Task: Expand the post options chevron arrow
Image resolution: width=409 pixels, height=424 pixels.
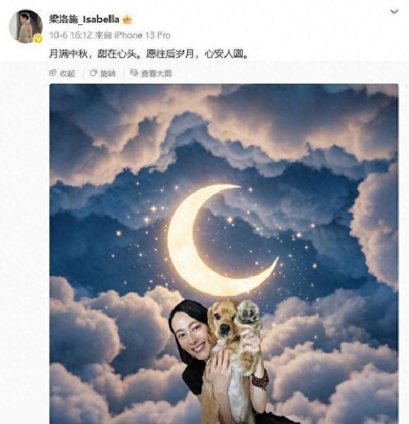Action: click(394, 12)
